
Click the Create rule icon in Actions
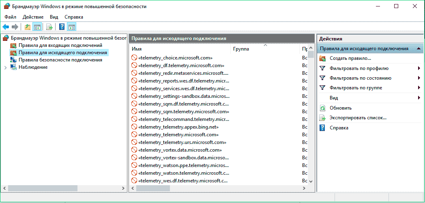click(x=322, y=58)
